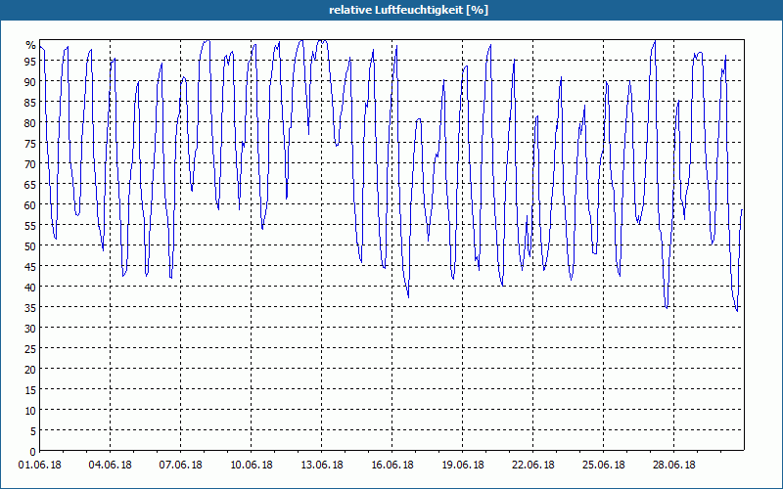Select the 60 y-axis label
Viewport: 783px width, 489px height.
coord(31,205)
